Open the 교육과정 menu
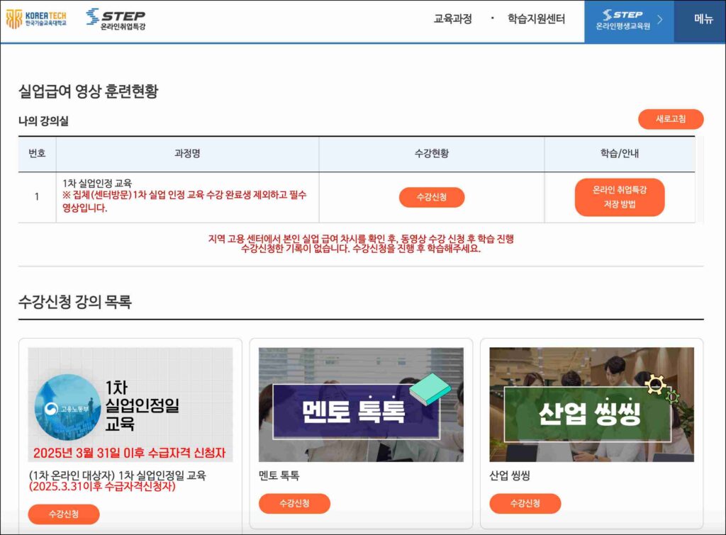The image size is (726, 535). [452, 19]
